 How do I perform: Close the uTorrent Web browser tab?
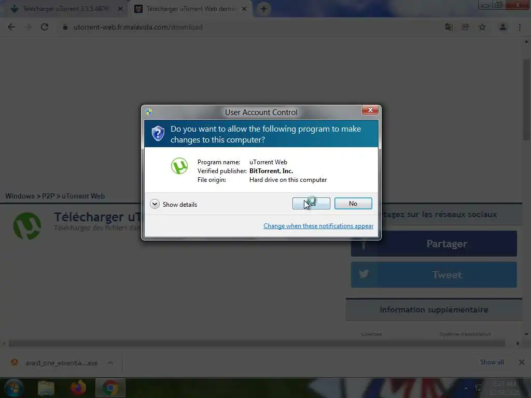pos(244,9)
